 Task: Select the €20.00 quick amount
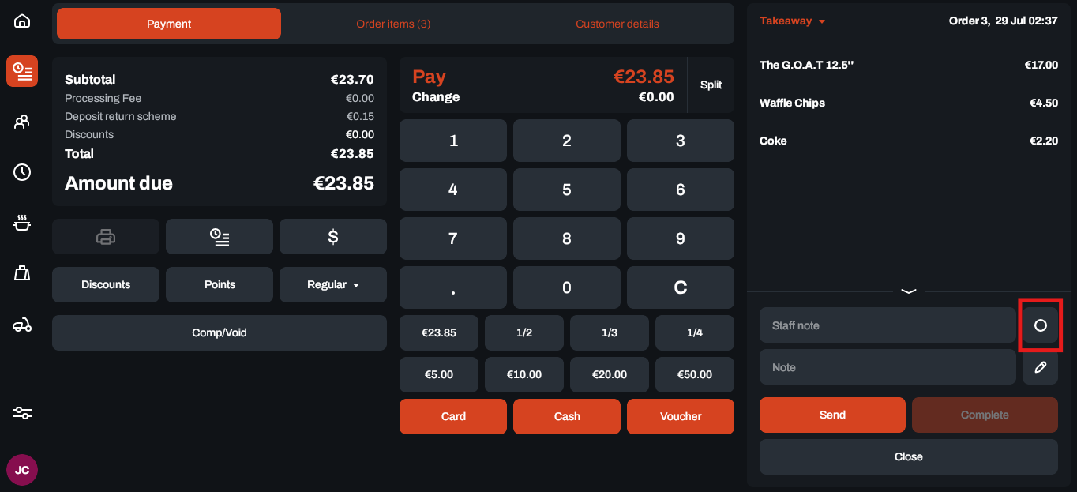(610, 374)
